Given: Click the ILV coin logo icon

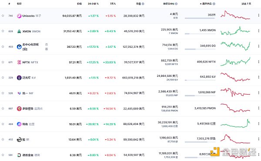Looking at the screenshot, I should [x=19, y=78].
